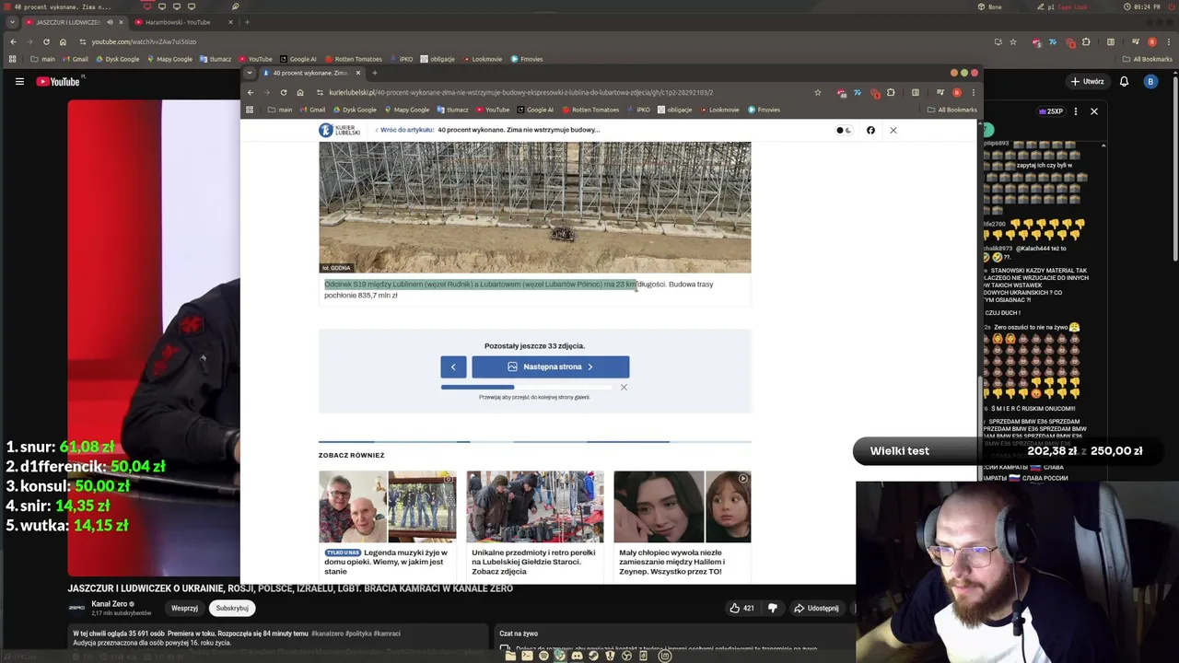Screen dimensions: 1179x663
Task: Open the Mały chłopiec article thumbnail
Action: [683, 506]
